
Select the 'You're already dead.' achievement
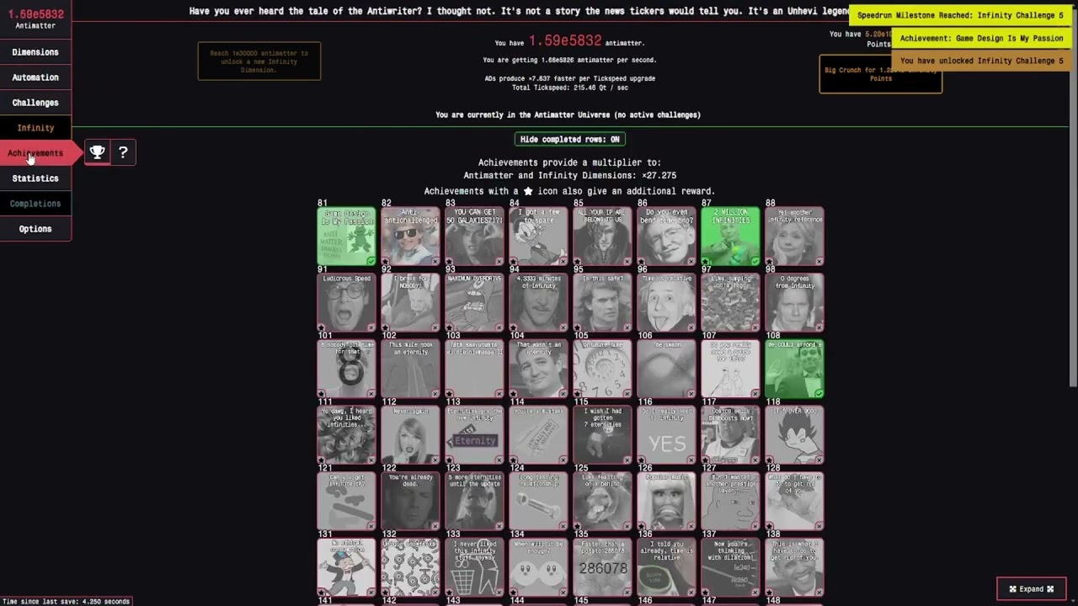coord(410,502)
